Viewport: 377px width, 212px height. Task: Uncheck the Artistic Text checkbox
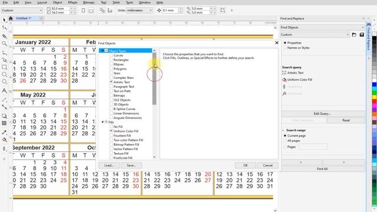click(x=111, y=82)
